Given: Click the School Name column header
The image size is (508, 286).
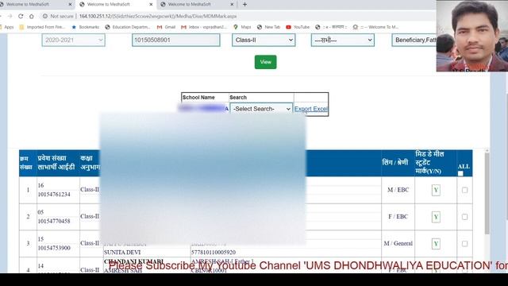Looking at the screenshot, I should point(198,97).
